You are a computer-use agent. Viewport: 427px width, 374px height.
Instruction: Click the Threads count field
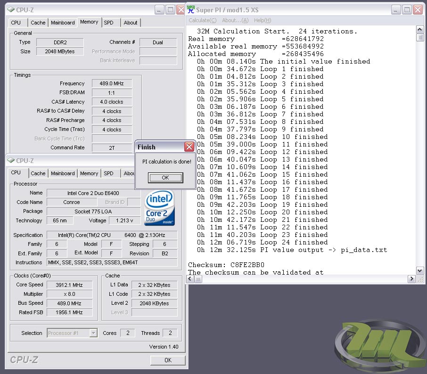[170, 333]
